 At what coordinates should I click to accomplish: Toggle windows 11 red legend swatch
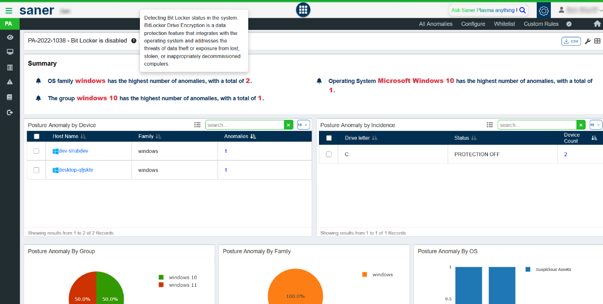(x=161, y=285)
